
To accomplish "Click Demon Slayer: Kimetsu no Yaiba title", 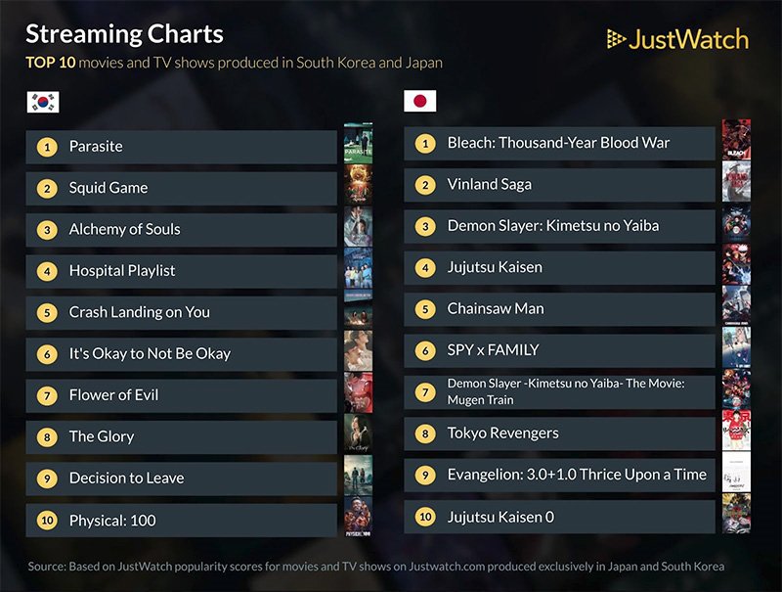I will pos(553,225).
